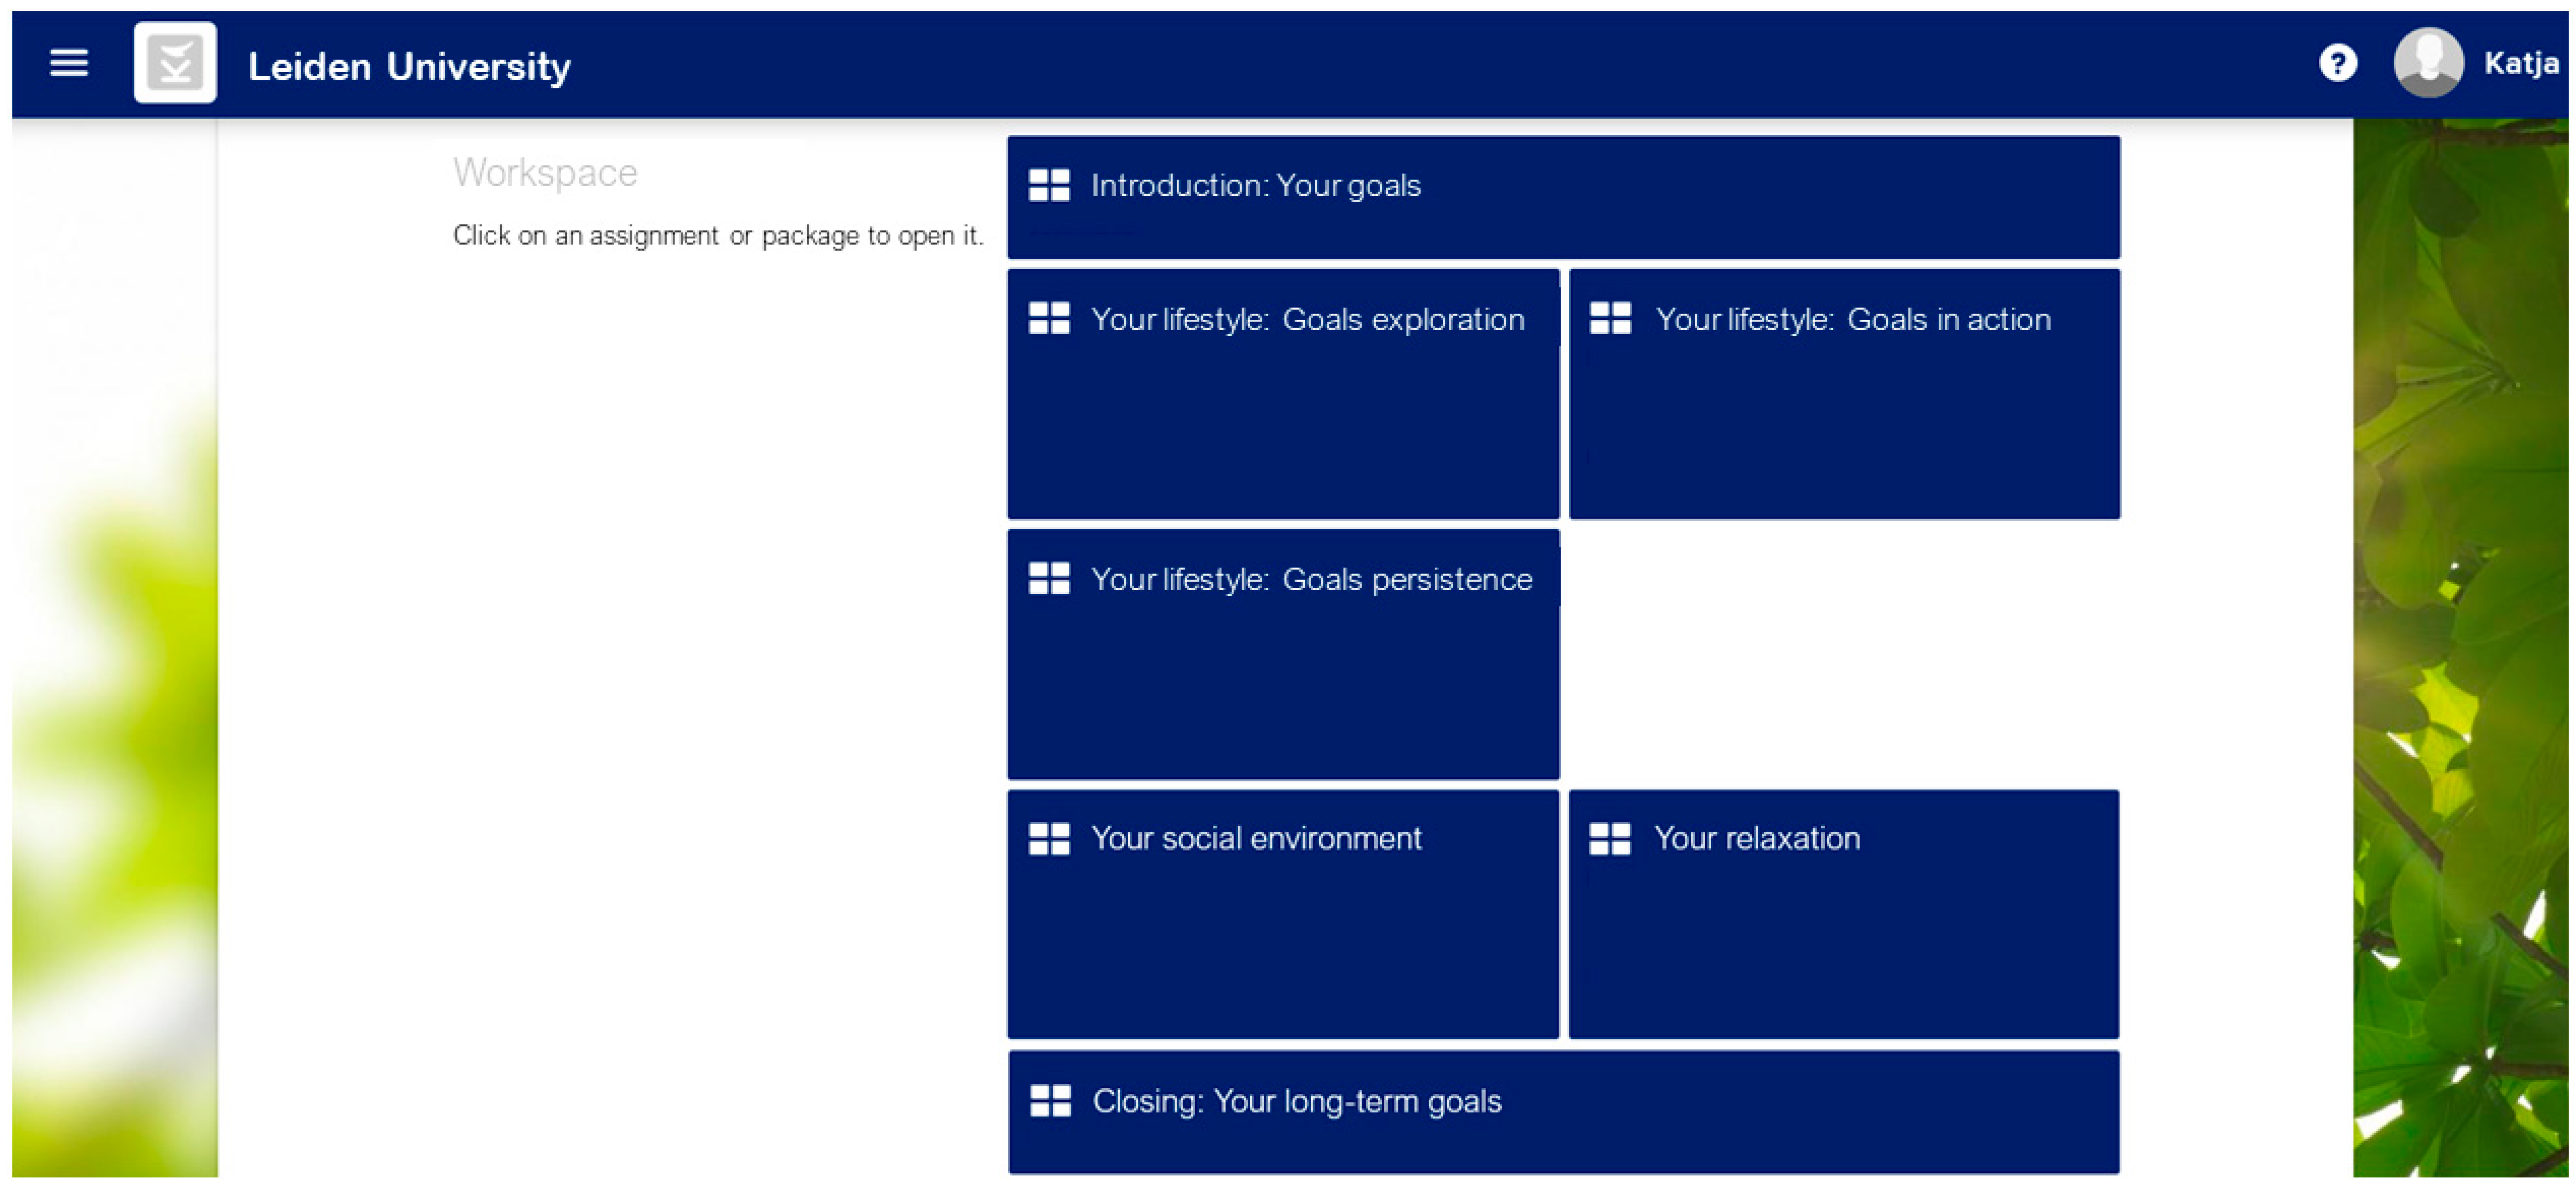Open the hamburger navigation menu
This screenshot has width=2576, height=1189.
pos(69,64)
